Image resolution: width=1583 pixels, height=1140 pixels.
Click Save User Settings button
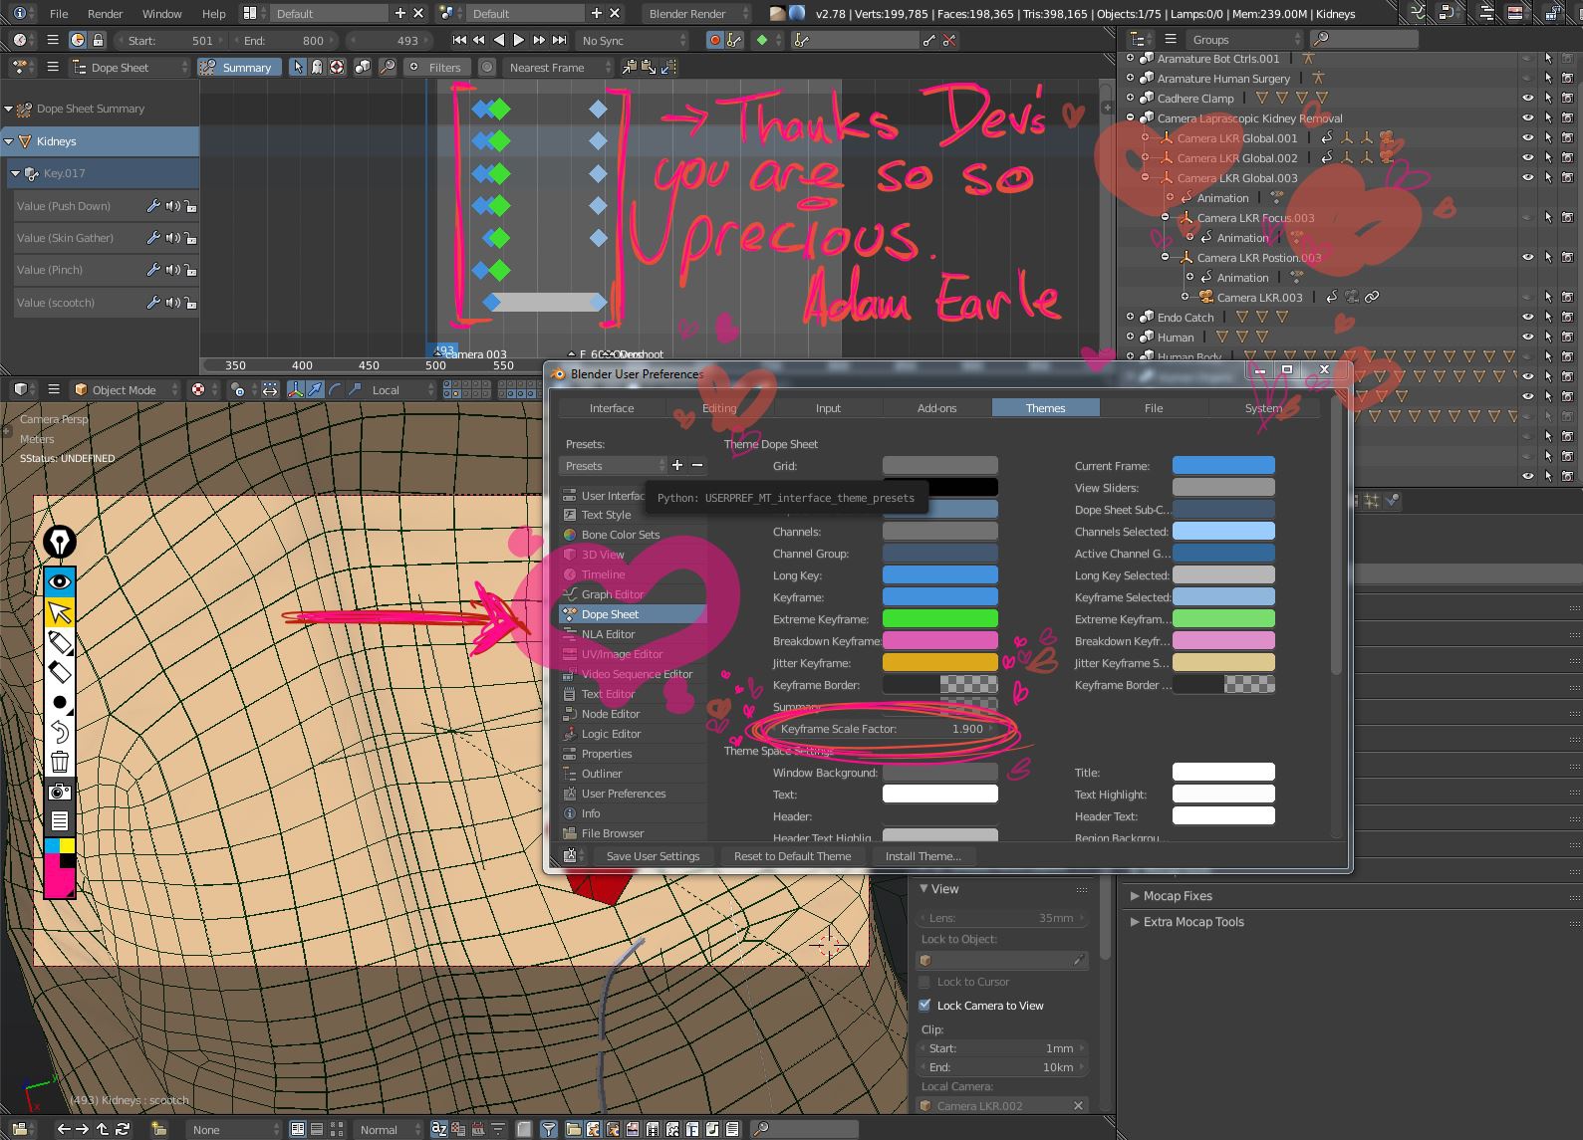pyautogui.click(x=653, y=856)
